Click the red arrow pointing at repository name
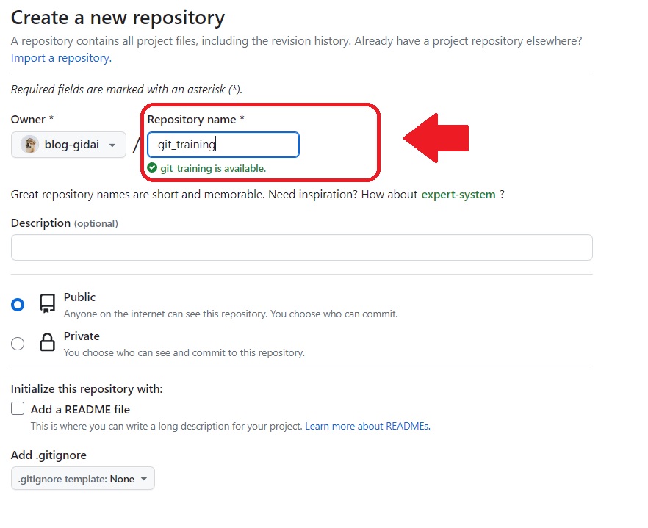The width and height of the screenshot is (648, 528). pos(436,138)
